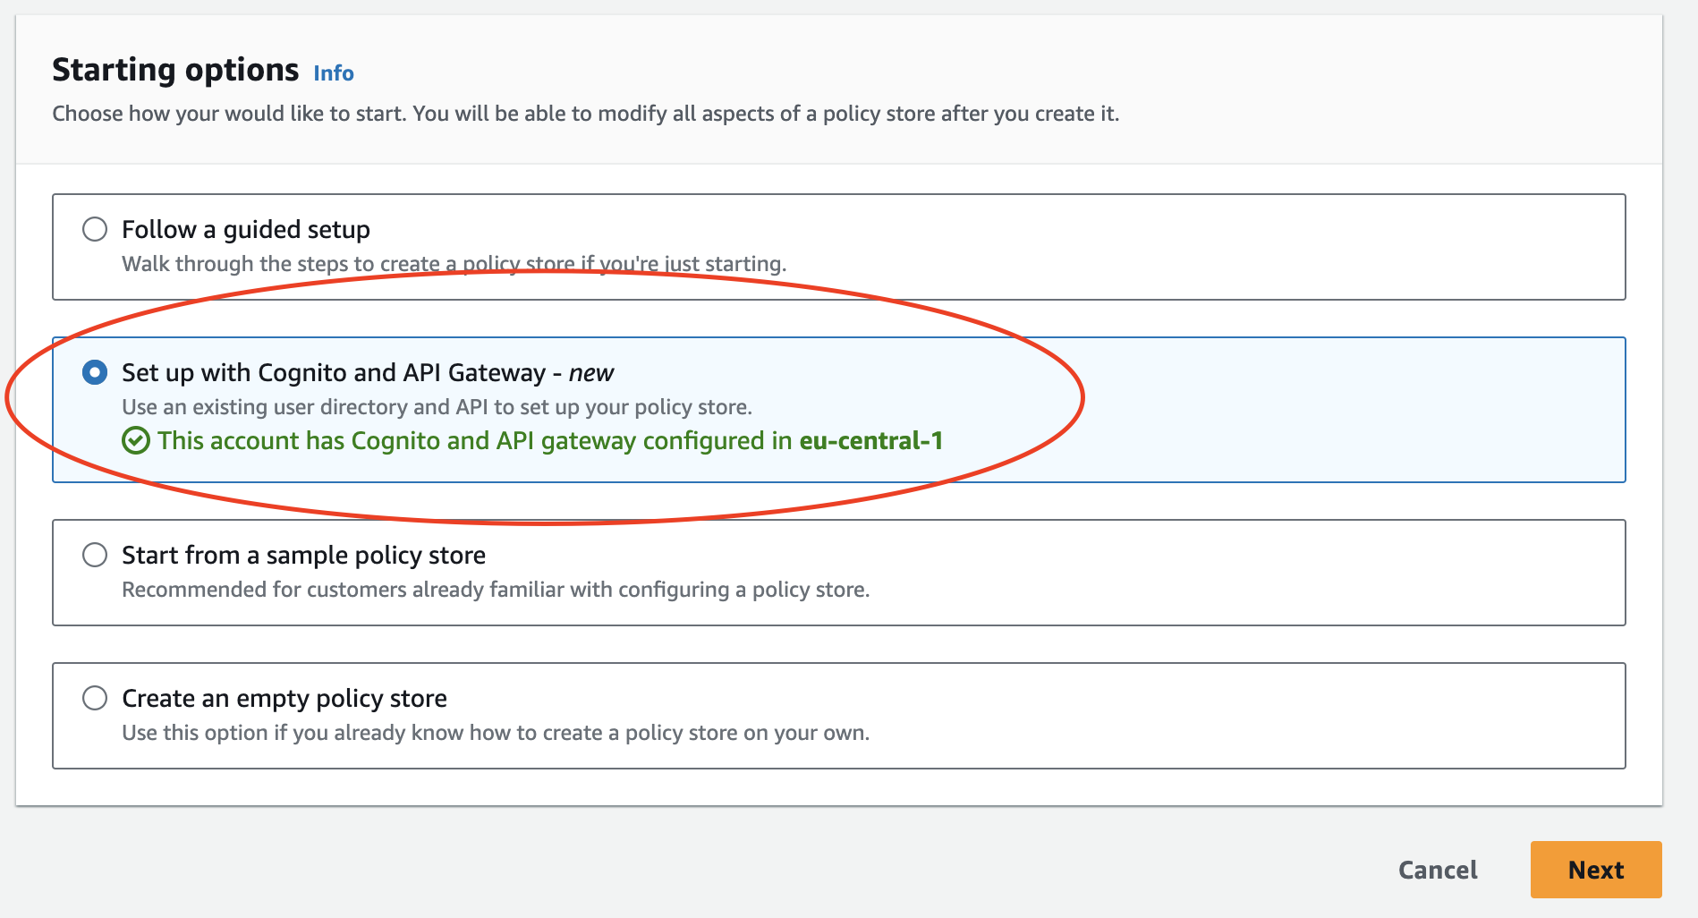Open the Info link beside Starting options
The image size is (1698, 918).
click(334, 73)
